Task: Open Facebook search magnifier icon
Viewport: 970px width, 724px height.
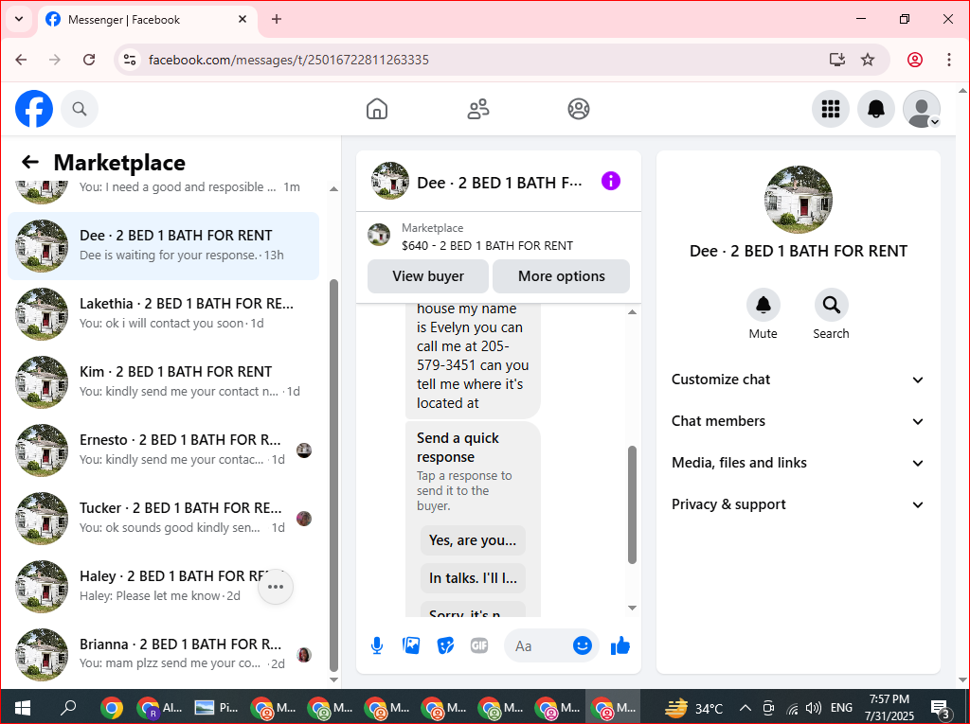Action: pos(80,109)
